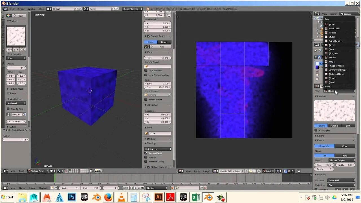Click the auto-keyframe record button
Image resolution: width=361 pixels, height=203 pixels.
[x=172, y=188]
